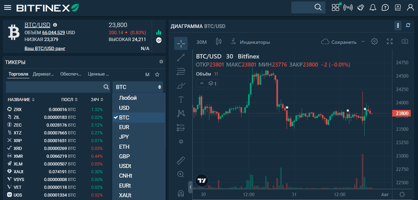
Task: Open the user profile icon
Action: (410, 7)
